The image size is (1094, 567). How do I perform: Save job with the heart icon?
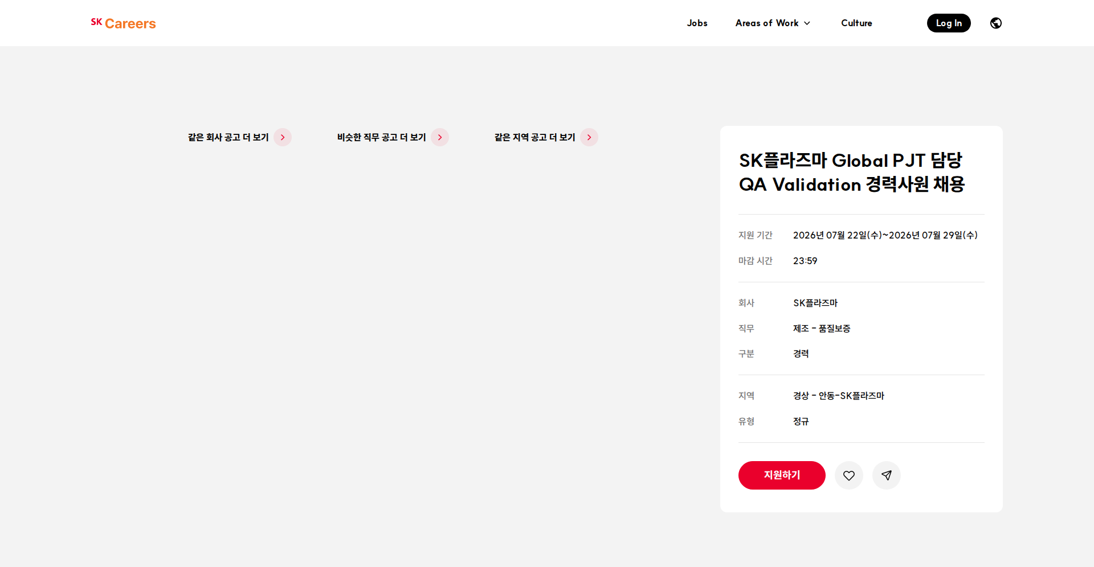point(848,475)
